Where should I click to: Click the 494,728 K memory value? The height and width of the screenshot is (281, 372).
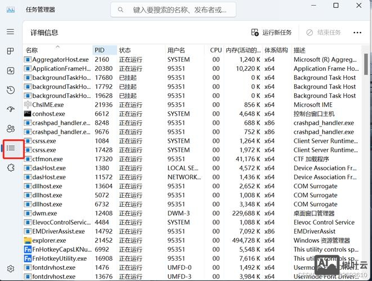(x=246, y=241)
